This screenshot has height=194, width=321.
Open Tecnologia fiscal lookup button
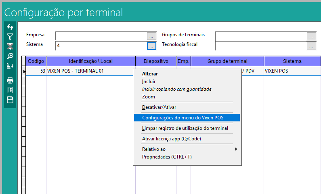311,46
